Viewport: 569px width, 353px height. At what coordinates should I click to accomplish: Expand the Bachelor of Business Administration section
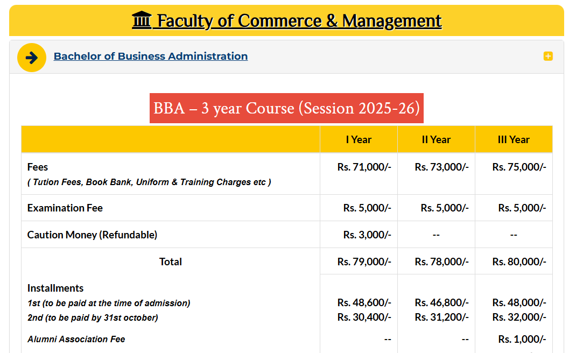tap(548, 56)
